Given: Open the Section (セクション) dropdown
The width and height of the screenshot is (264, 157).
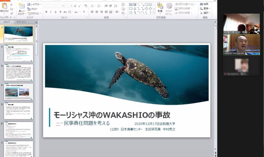Looking at the screenshot, I should pyautogui.click(x=34, y=13).
